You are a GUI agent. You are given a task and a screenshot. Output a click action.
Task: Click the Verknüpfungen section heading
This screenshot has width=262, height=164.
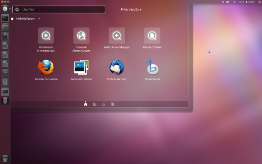[x=25, y=19]
